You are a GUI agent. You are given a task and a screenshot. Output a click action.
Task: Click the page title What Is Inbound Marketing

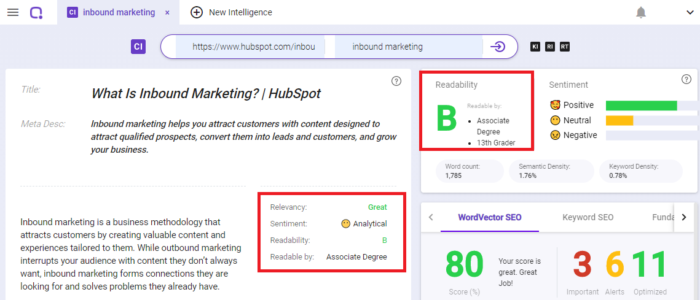pyautogui.click(x=206, y=94)
